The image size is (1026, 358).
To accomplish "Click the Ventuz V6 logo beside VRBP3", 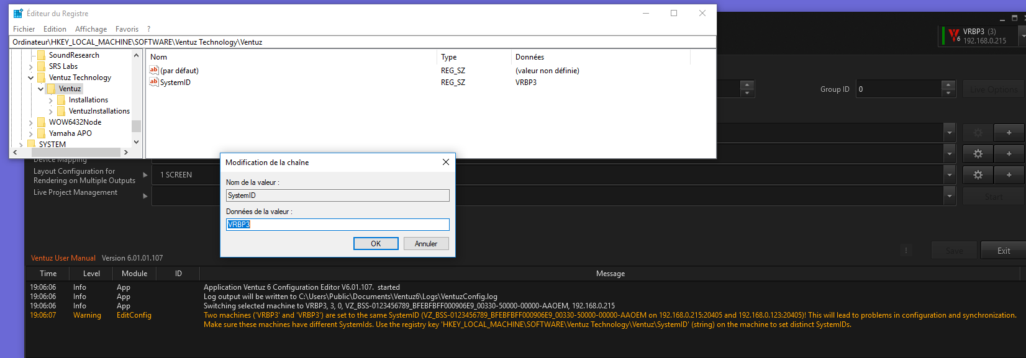I will click(x=953, y=36).
